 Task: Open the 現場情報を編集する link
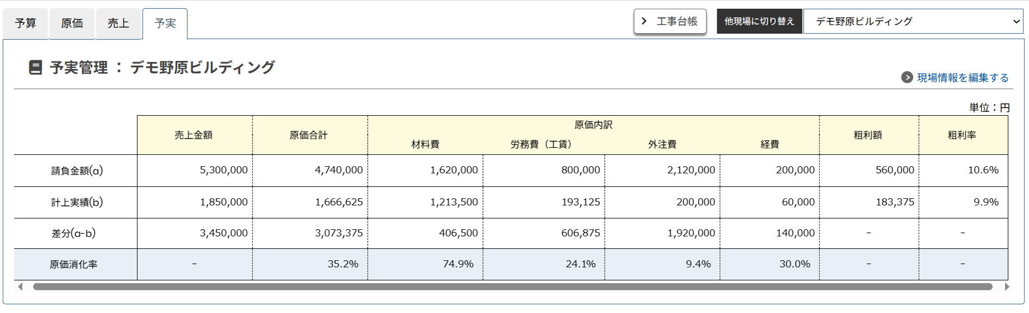962,78
